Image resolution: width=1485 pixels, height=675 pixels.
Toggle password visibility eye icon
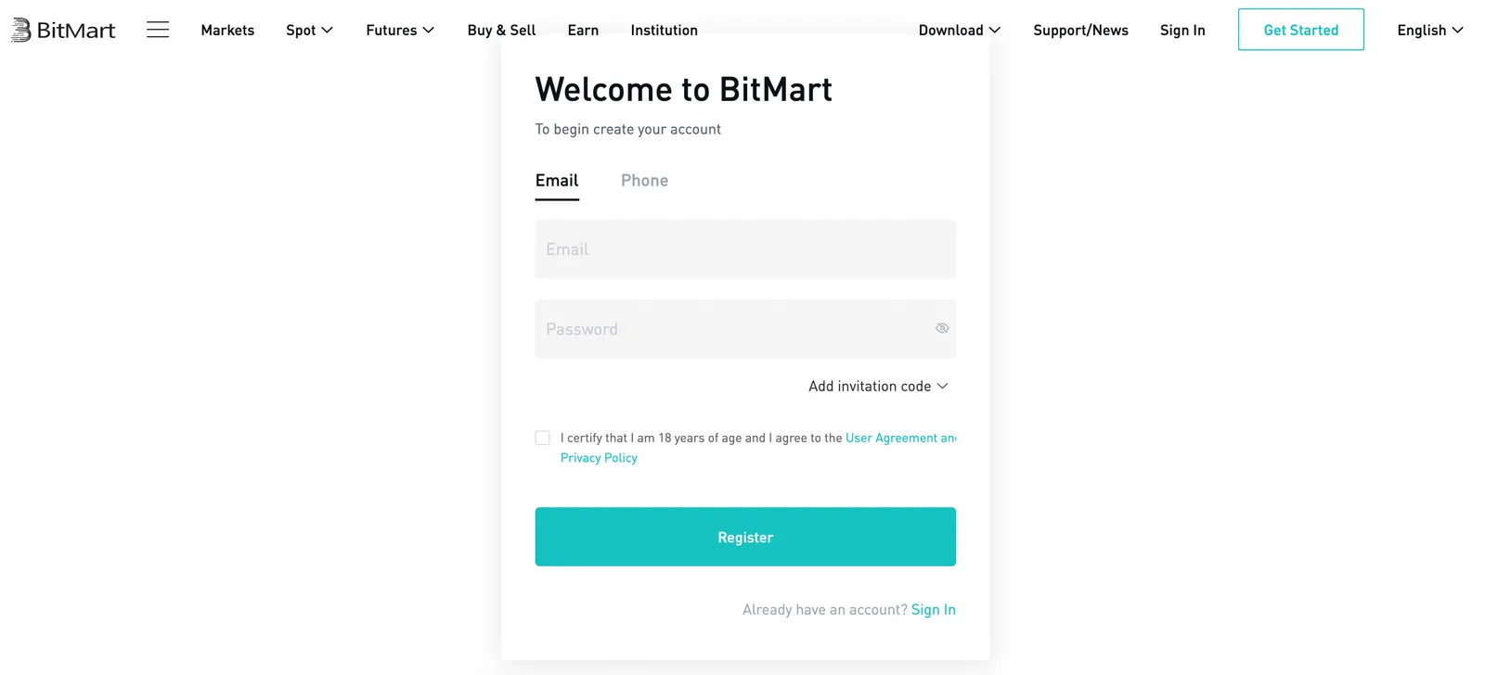pyautogui.click(x=942, y=328)
